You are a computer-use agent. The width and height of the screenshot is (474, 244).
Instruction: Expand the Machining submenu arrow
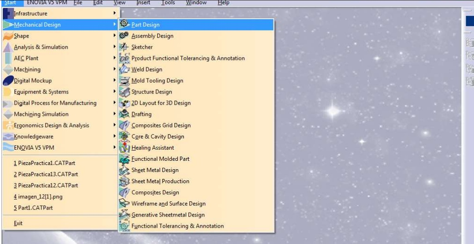(x=114, y=69)
